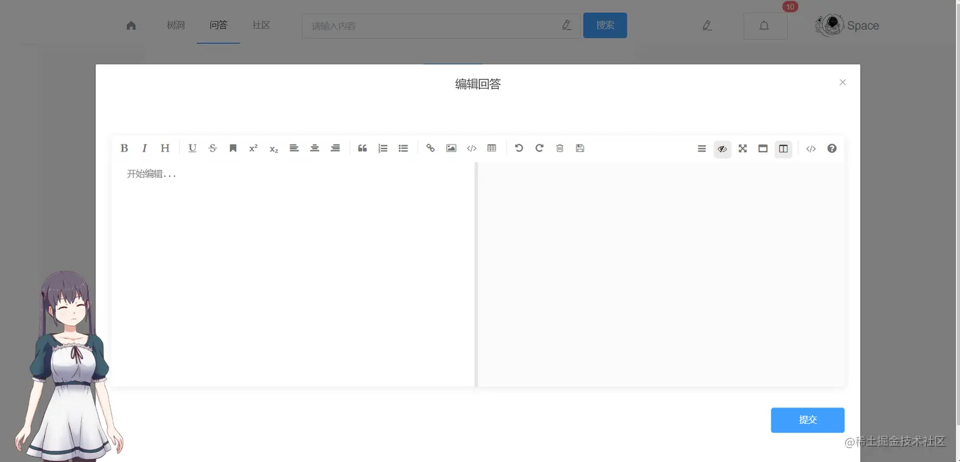Click the write pen icon in header

pyautogui.click(x=707, y=26)
